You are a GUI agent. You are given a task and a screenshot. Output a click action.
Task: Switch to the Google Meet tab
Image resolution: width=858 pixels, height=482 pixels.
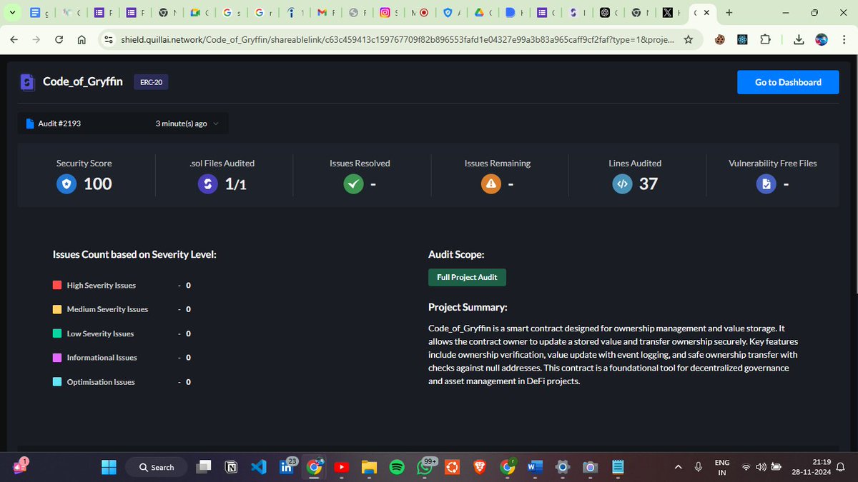pyautogui.click(x=199, y=13)
